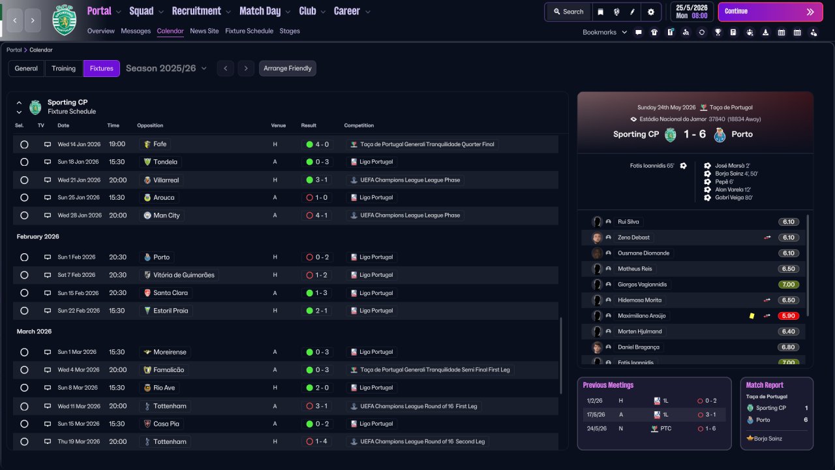Switch to the Overview tab
835x470 pixels.
tap(101, 31)
